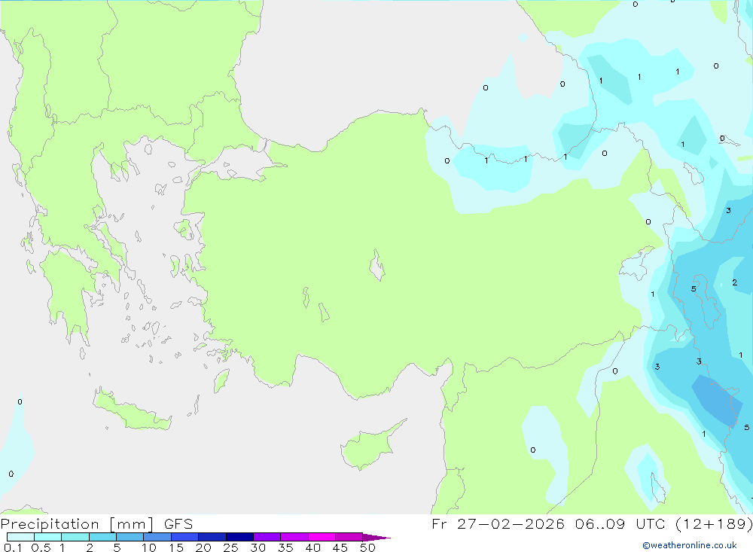Click the 'Fr 27-02-2026' date text
Screen dimensions: 753x552
[x=498, y=523]
